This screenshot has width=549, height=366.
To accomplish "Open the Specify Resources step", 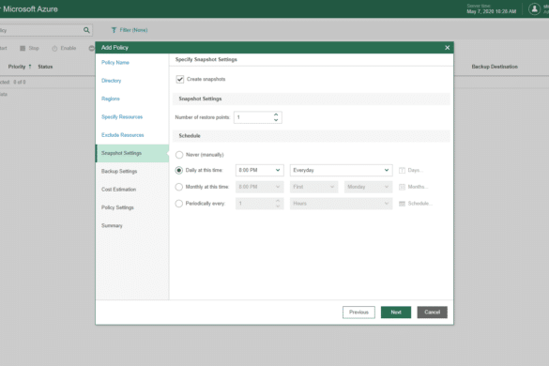I will [x=122, y=117].
